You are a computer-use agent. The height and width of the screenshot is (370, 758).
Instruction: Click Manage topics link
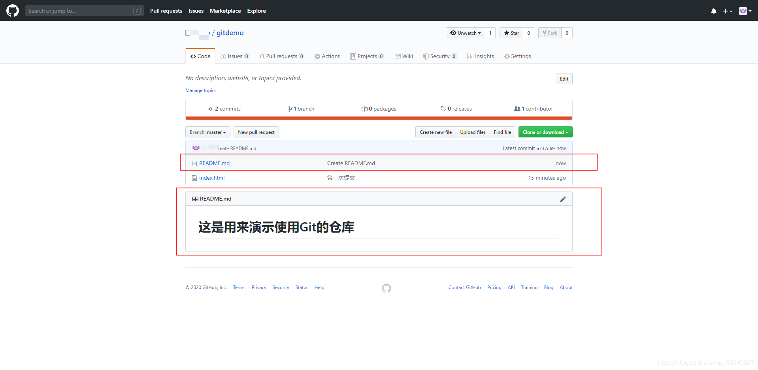point(201,90)
